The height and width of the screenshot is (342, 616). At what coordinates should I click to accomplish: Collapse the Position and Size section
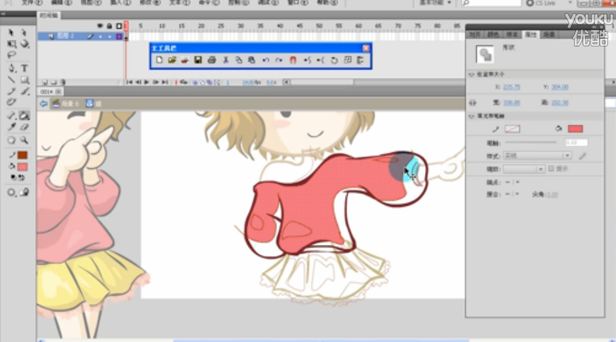472,74
